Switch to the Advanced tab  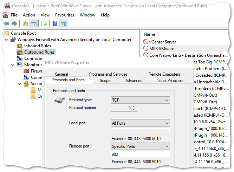[x=134, y=81]
